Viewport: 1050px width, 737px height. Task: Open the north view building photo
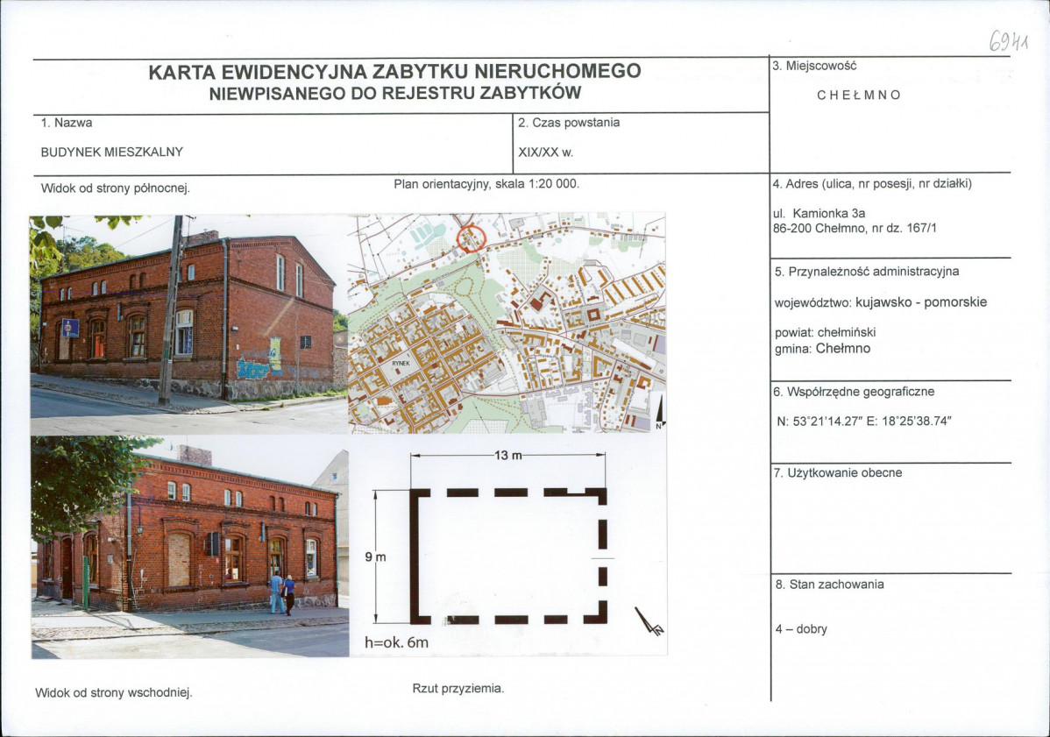pyautogui.click(x=188, y=324)
